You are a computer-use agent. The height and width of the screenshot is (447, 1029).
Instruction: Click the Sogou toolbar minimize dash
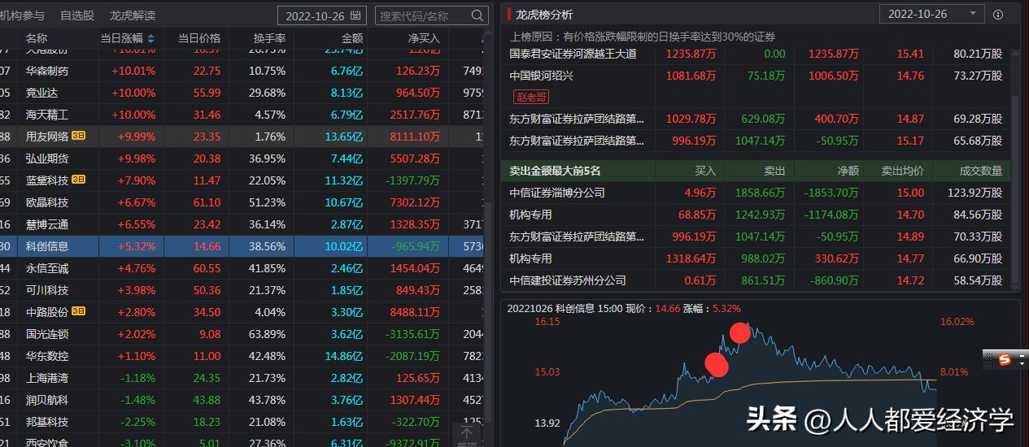coord(1022,354)
